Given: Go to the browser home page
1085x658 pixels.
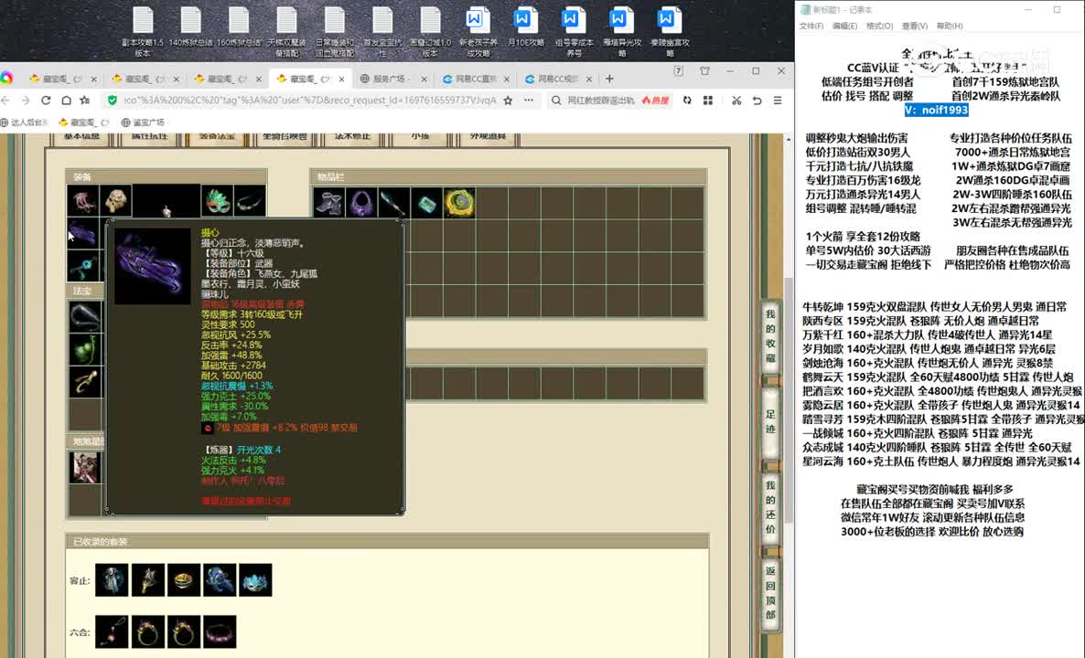Looking at the screenshot, I should 66,101.
